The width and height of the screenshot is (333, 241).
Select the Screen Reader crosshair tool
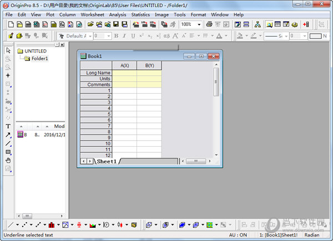(x=8, y=75)
